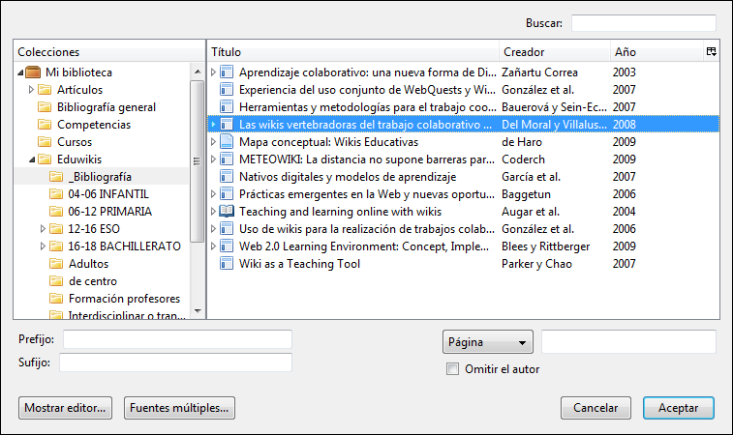Click the 'Augar et al.' creator cell

531,212
